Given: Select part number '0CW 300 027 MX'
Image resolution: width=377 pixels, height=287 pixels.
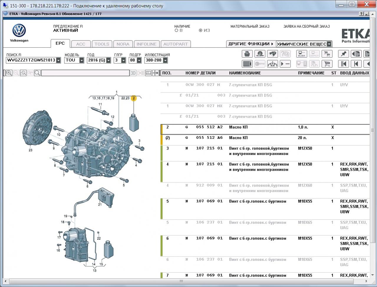Looking at the screenshot, I should 204,106.
